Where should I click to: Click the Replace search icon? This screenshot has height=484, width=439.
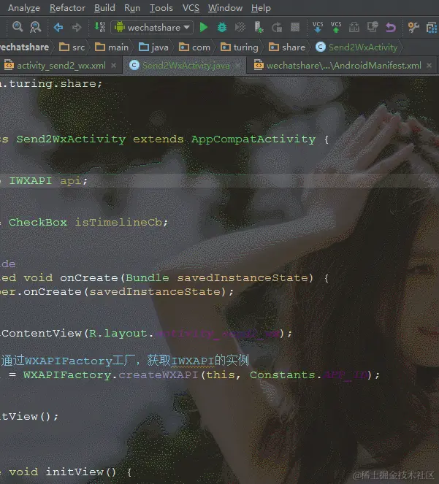35,27
